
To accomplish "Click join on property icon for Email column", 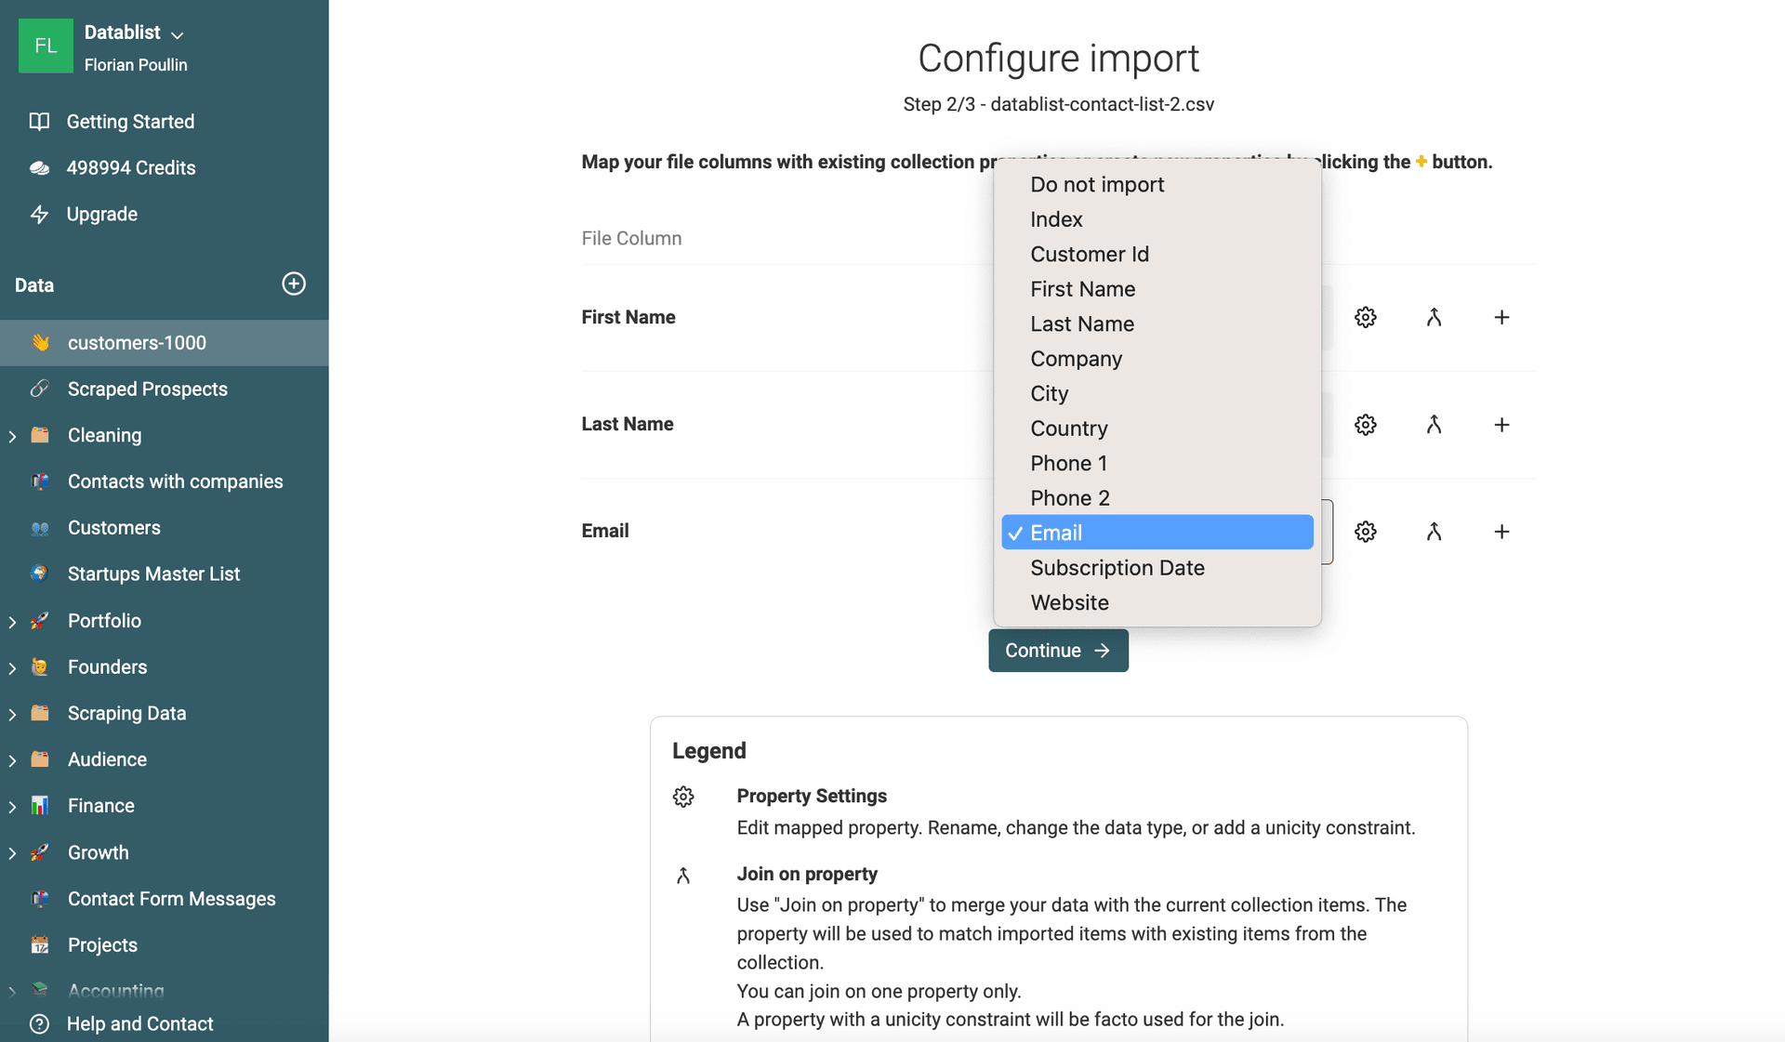I will [x=1434, y=531].
